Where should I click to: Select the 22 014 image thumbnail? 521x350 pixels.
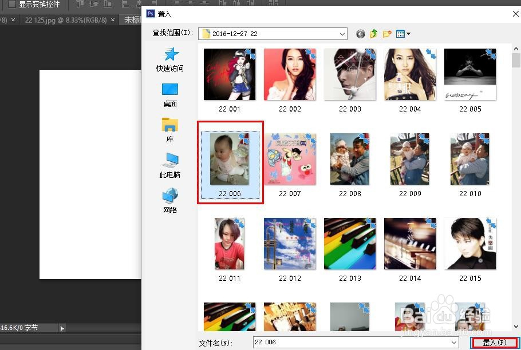coord(410,244)
